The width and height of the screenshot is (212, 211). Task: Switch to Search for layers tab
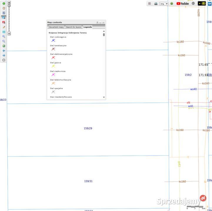tap(73, 27)
